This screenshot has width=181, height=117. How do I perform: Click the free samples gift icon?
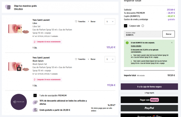[x=9, y=7]
